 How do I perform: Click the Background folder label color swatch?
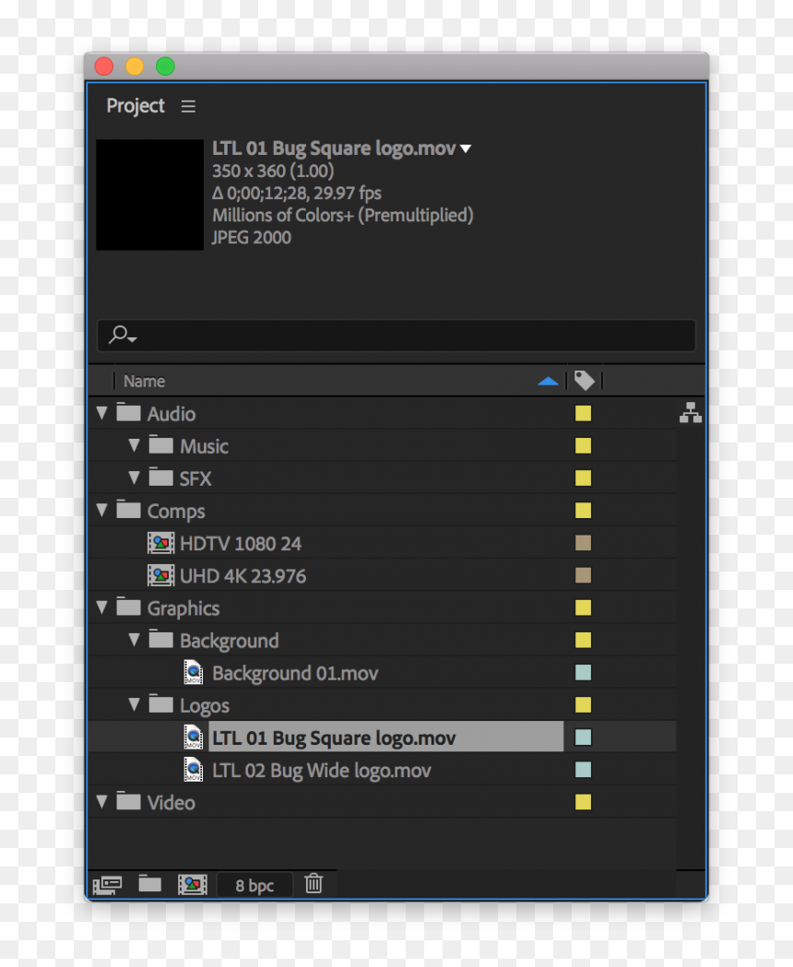click(x=583, y=640)
